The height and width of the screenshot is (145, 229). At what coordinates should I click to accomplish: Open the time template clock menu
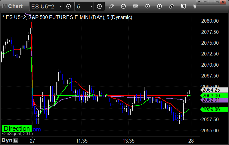99,6
